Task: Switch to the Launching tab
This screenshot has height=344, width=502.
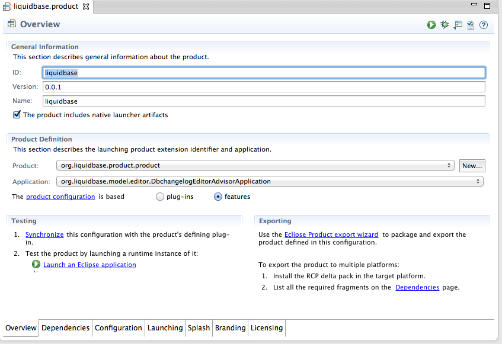Action: click(165, 328)
